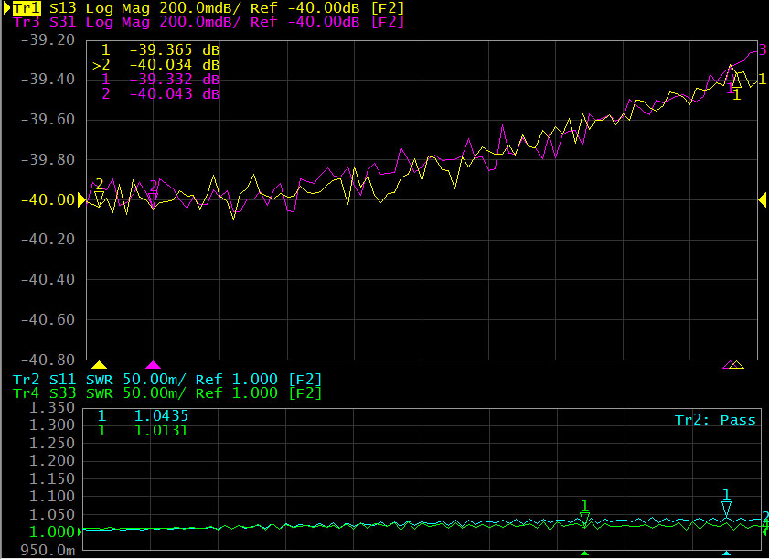Select magenta marker 2 on the S31 trace
This screenshot has width=769, height=559.
click(153, 193)
